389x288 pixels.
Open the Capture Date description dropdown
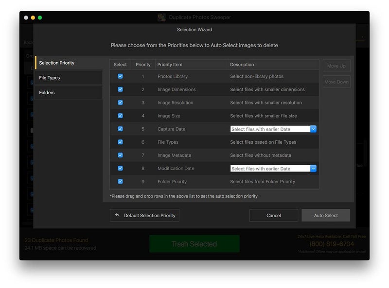pyautogui.click(x=313, y=129)
